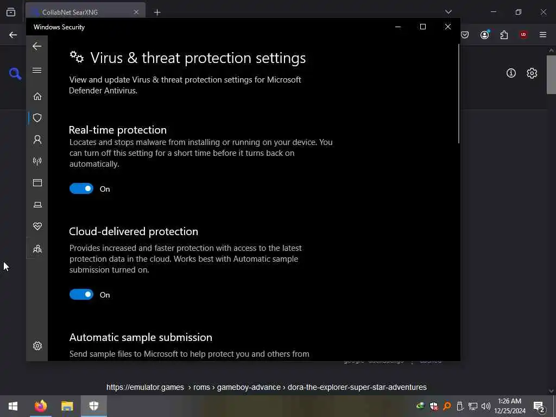
Task: Go back in Windows Security
Action: click(37, 46)
